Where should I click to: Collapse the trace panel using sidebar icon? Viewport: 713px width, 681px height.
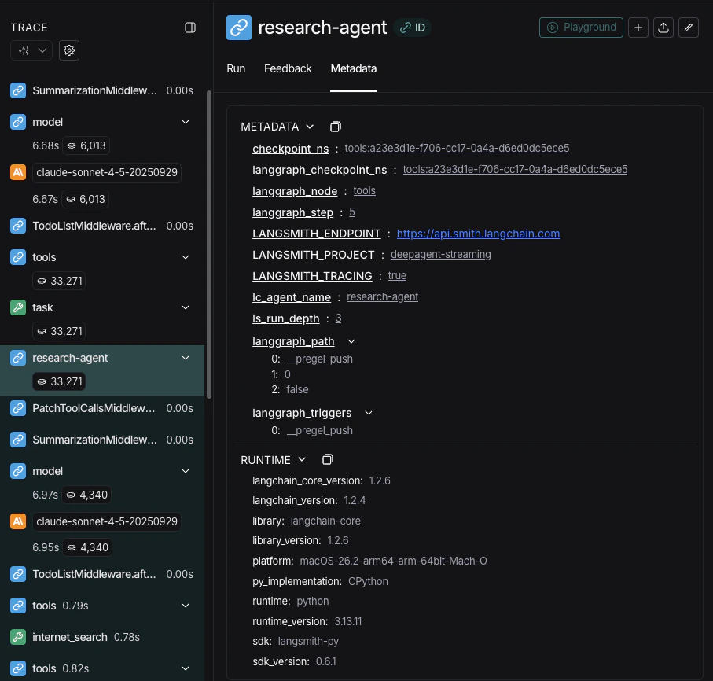(x=190, y=28)
